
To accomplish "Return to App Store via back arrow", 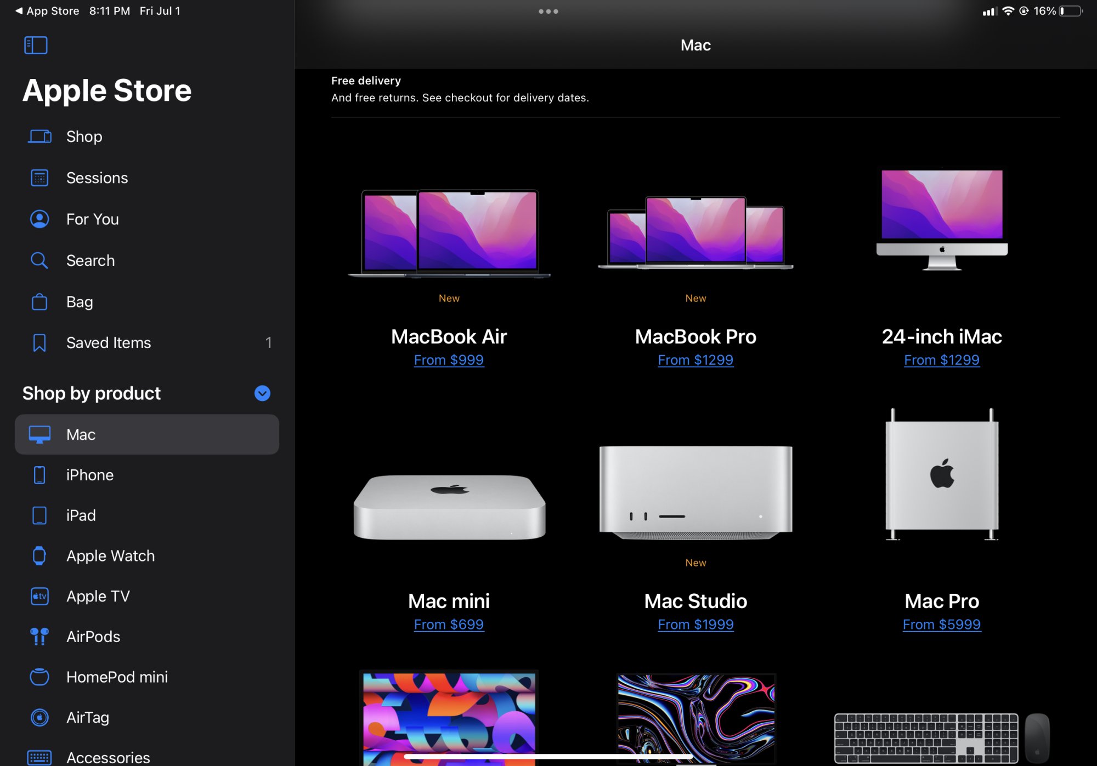I will (x=19, y=11).
